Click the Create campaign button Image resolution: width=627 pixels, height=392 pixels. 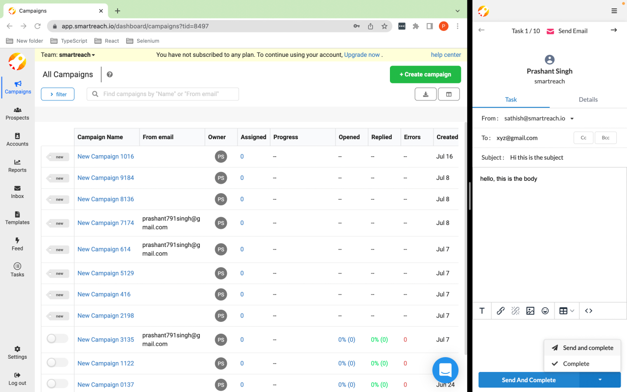[x=425, y=74]
